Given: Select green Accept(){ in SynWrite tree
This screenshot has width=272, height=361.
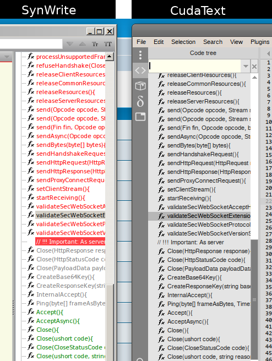Looking at the screenshot, I should point(50,312).
